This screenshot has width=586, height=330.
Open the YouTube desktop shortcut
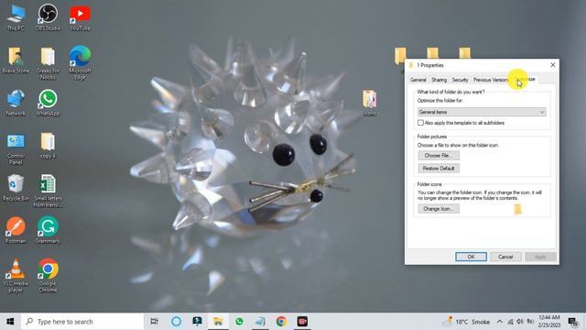[80, 17]
